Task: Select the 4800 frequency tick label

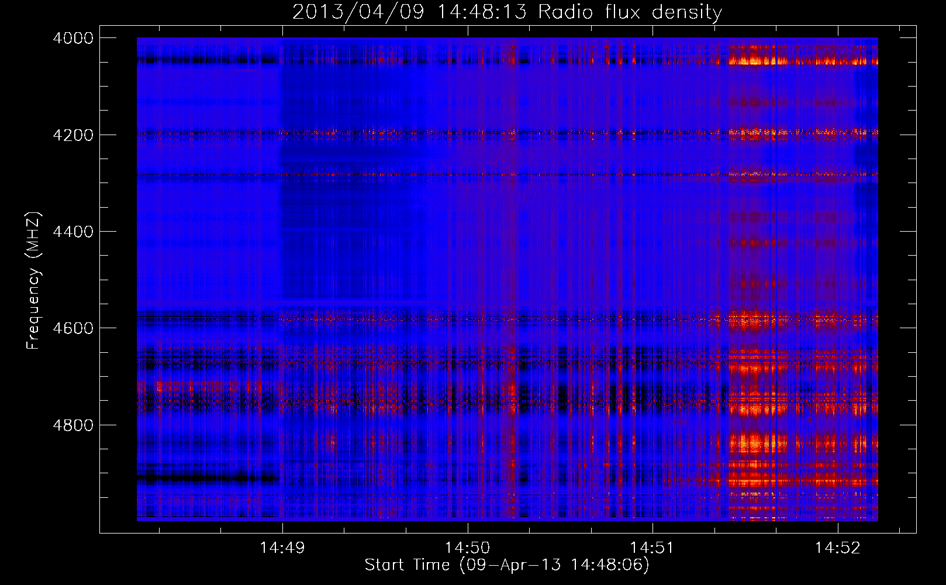Action: [73, 425]
